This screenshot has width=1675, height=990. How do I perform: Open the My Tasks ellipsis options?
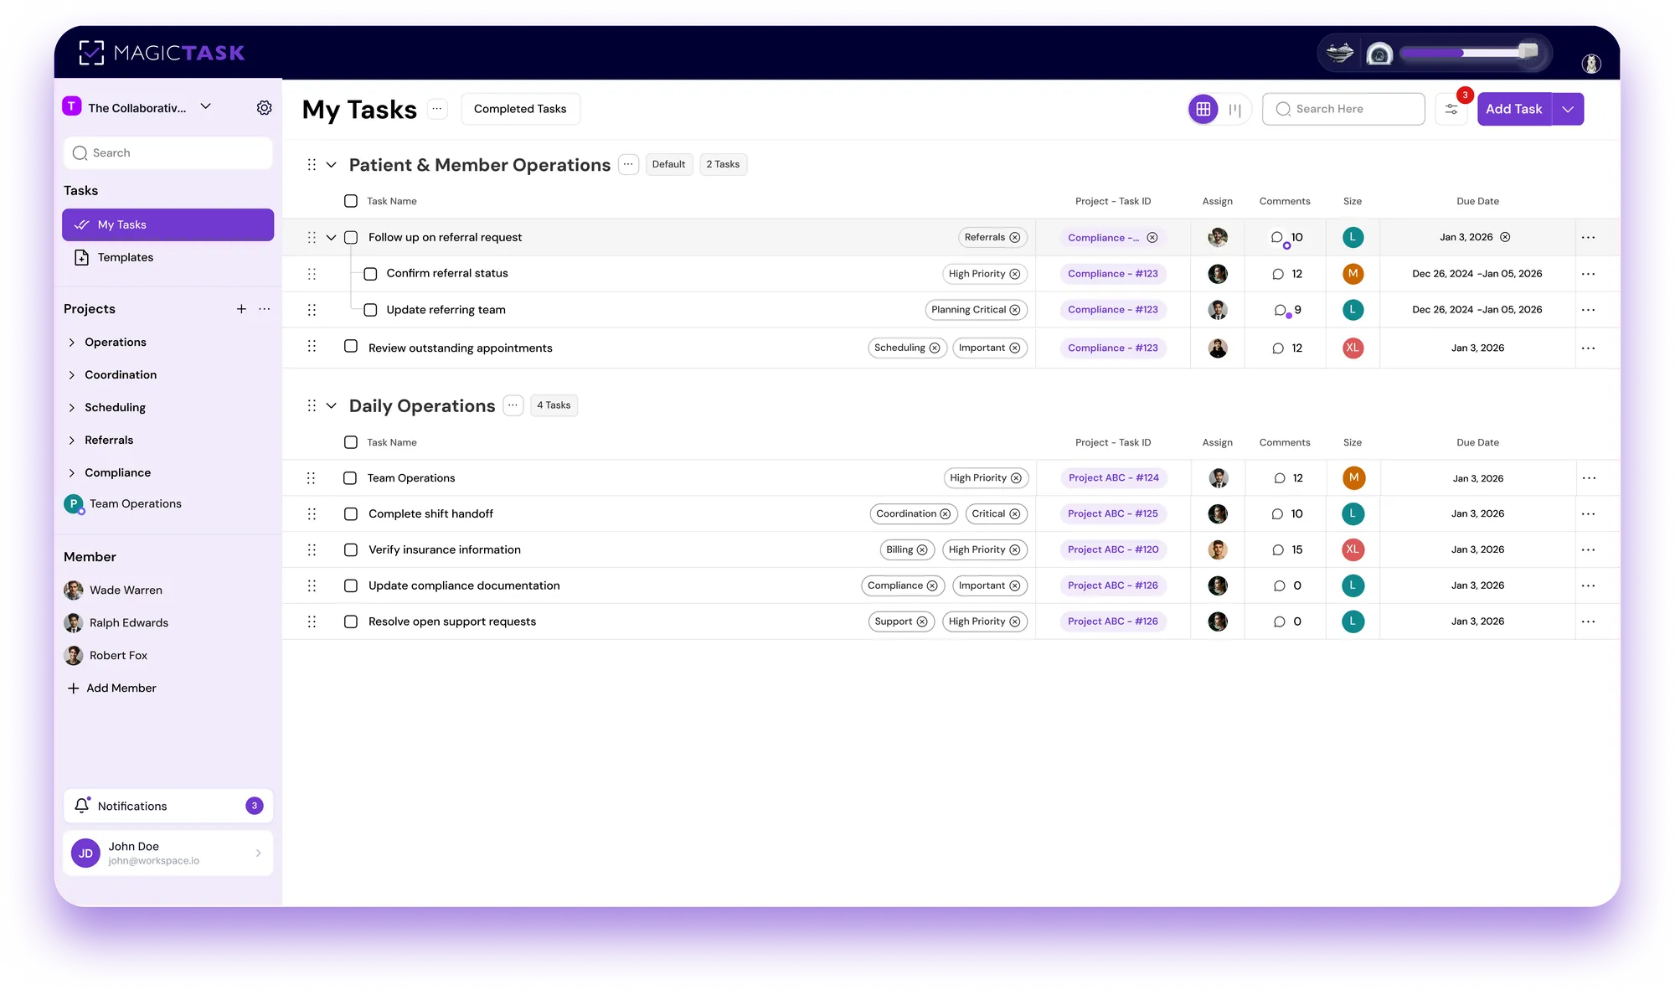click(x=437, y=109)
